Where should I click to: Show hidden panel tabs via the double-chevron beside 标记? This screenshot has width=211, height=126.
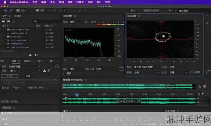click(58, 61)
